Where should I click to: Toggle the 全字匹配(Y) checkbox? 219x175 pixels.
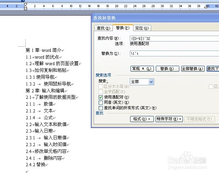(x=101, y=92)
